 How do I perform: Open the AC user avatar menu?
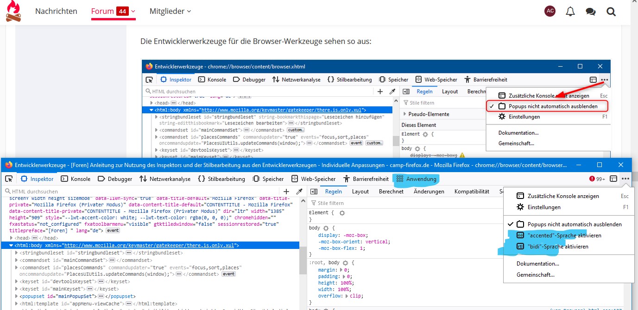click(550, 12)
